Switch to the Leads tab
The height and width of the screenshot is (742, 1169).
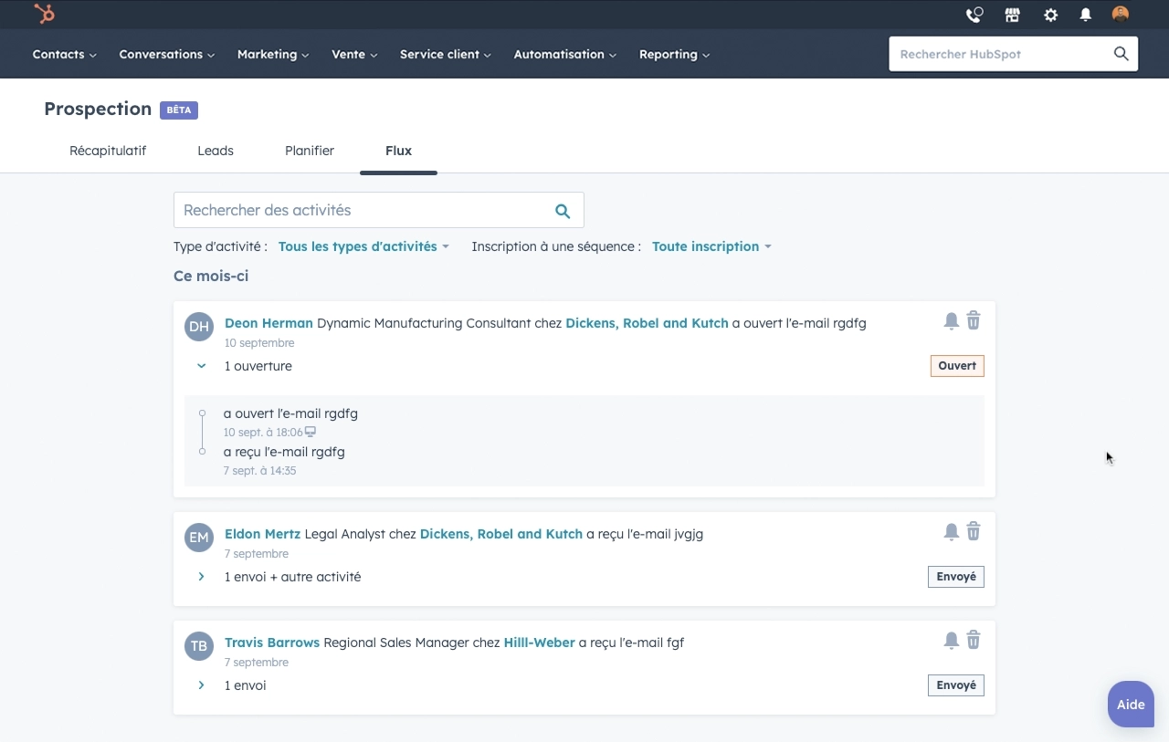tap(216, 151)
